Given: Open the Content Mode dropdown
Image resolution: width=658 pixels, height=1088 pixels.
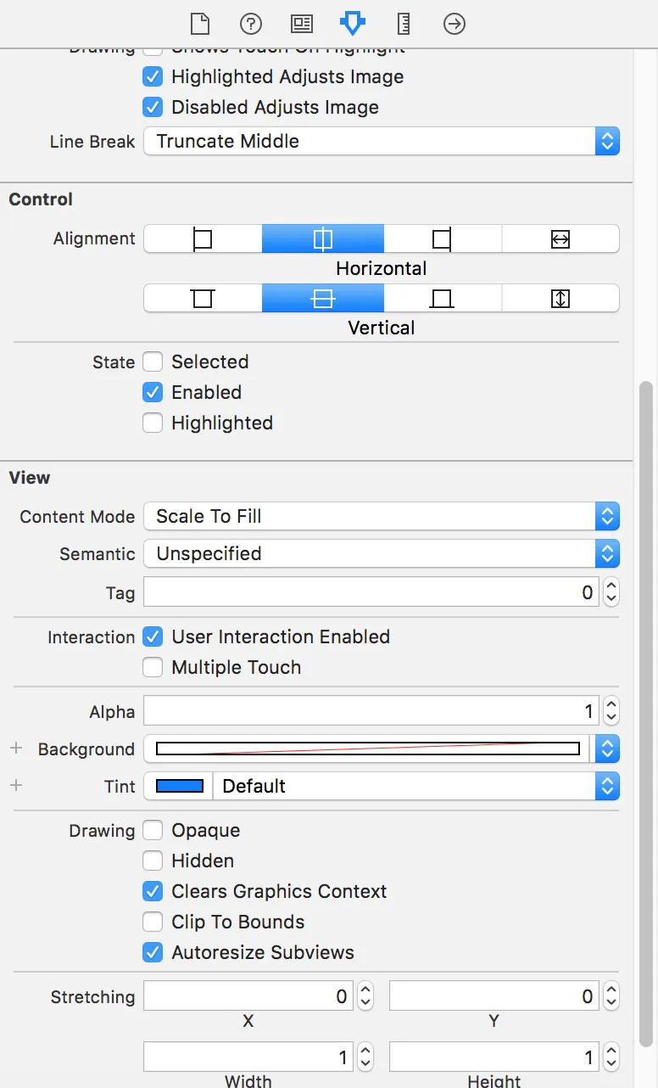Looking at the screenshot, I should point(382,517).
